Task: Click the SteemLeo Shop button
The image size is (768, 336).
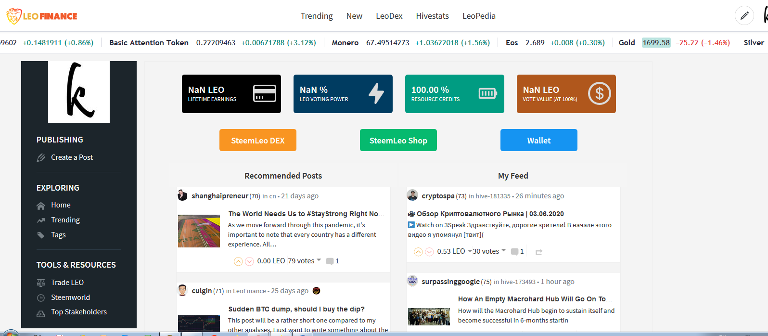Action: point(398,140)
